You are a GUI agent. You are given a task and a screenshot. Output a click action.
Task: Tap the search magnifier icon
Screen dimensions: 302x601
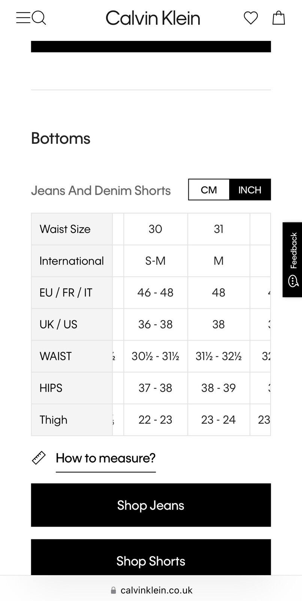pos(39,18)
